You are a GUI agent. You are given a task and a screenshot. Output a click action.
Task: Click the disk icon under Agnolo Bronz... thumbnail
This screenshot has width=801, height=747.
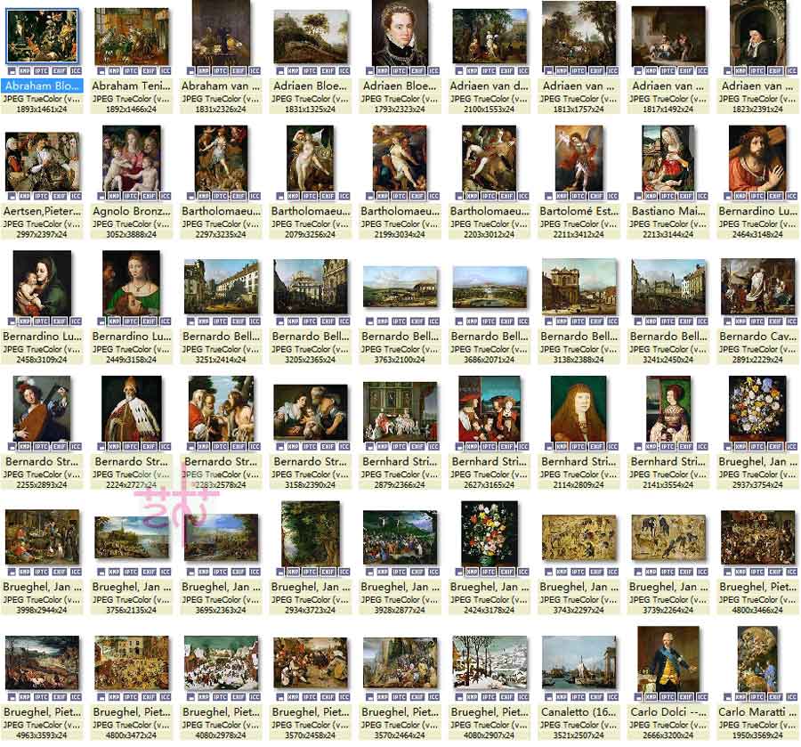click(x=101, y=196)
